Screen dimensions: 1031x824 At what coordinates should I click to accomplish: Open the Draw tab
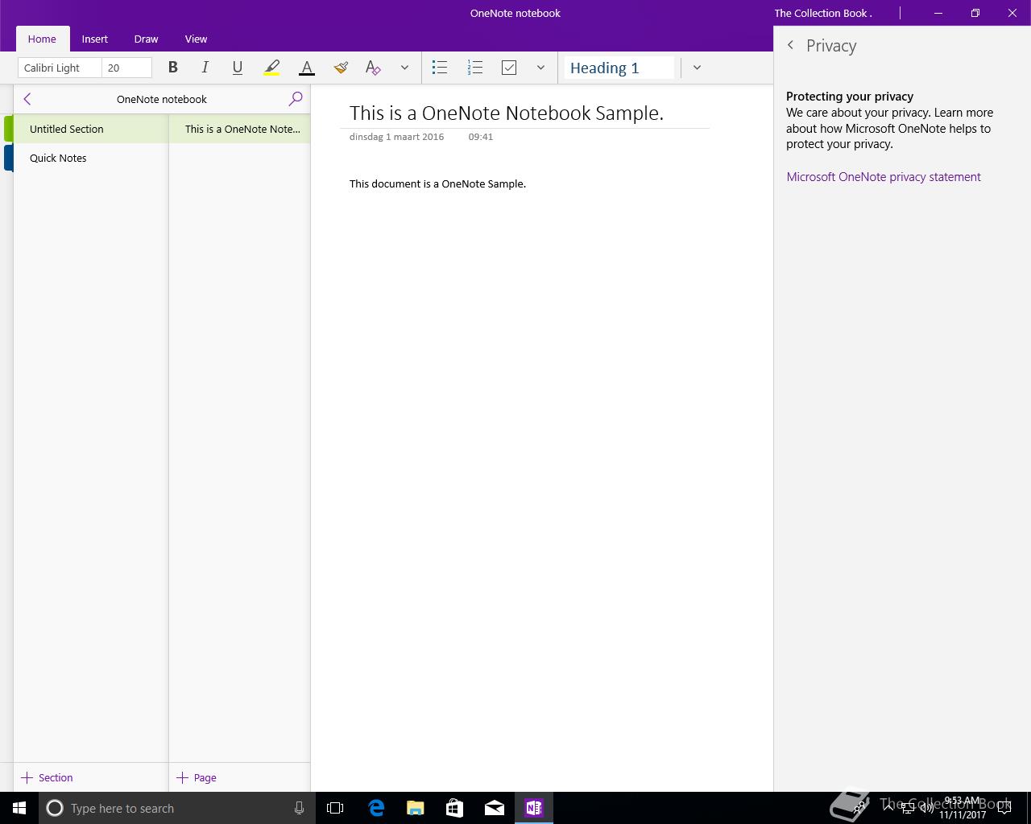pyautogui.click(x=146, y=39)
